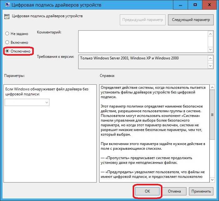Image resolution: width=219 pixels, height=201 pixels.
Task: Click the 'Требования к версии:' label
Action: click(55, 57)
